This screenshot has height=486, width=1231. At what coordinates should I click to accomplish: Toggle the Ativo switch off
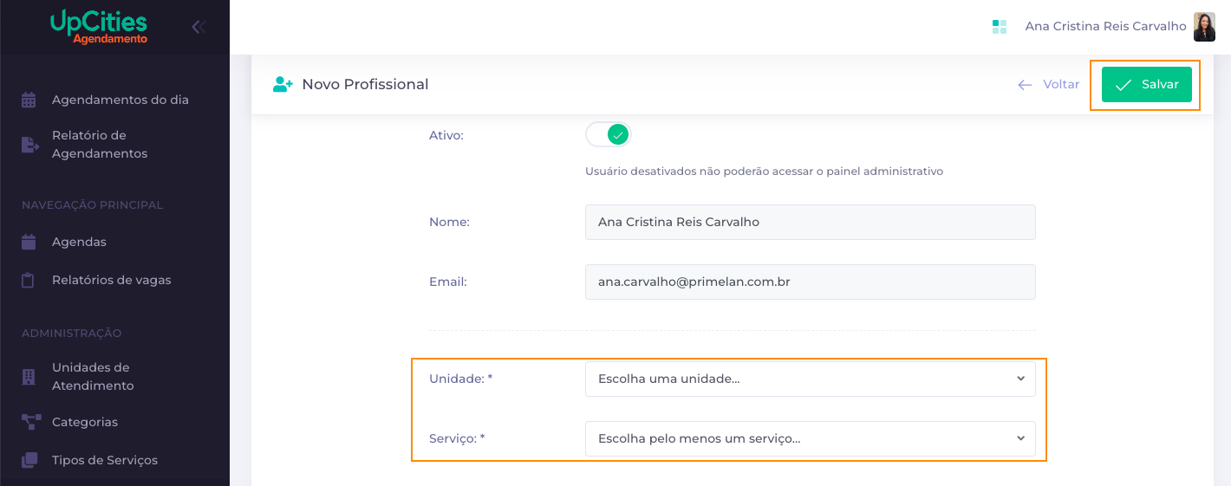click(x=609, y=134)
